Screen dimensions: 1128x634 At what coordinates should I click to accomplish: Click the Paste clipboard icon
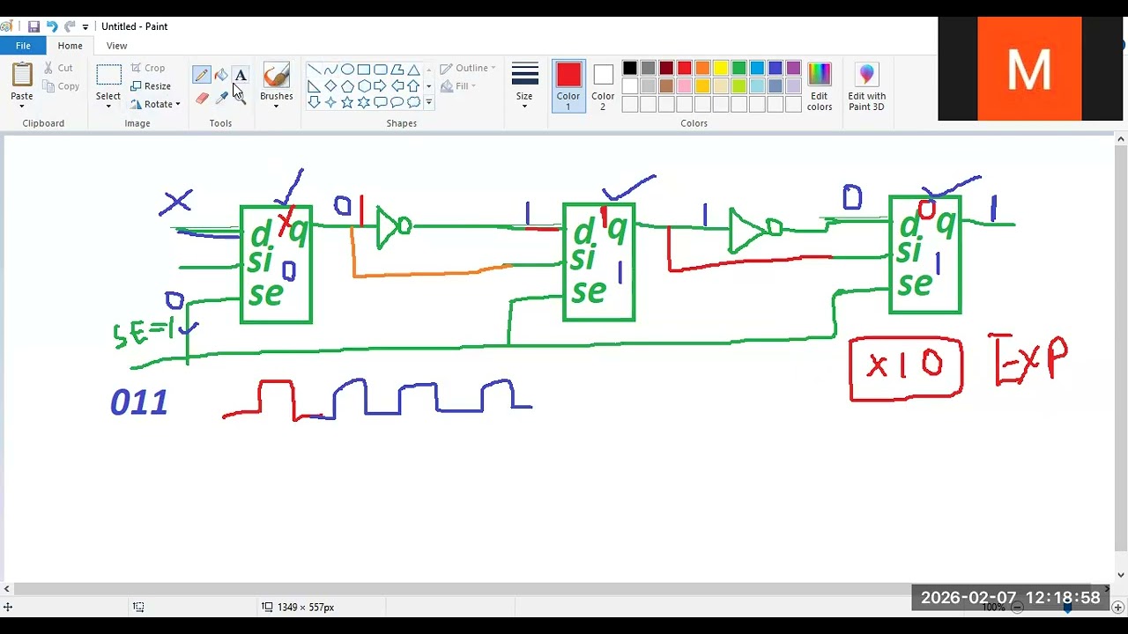point(22,74)
